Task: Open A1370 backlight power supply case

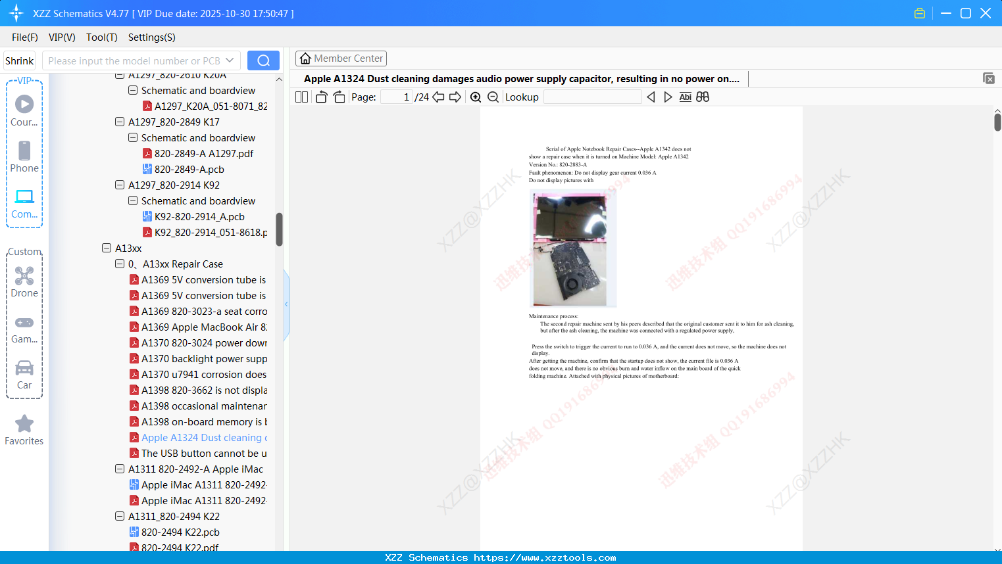Action: (199, 359)
